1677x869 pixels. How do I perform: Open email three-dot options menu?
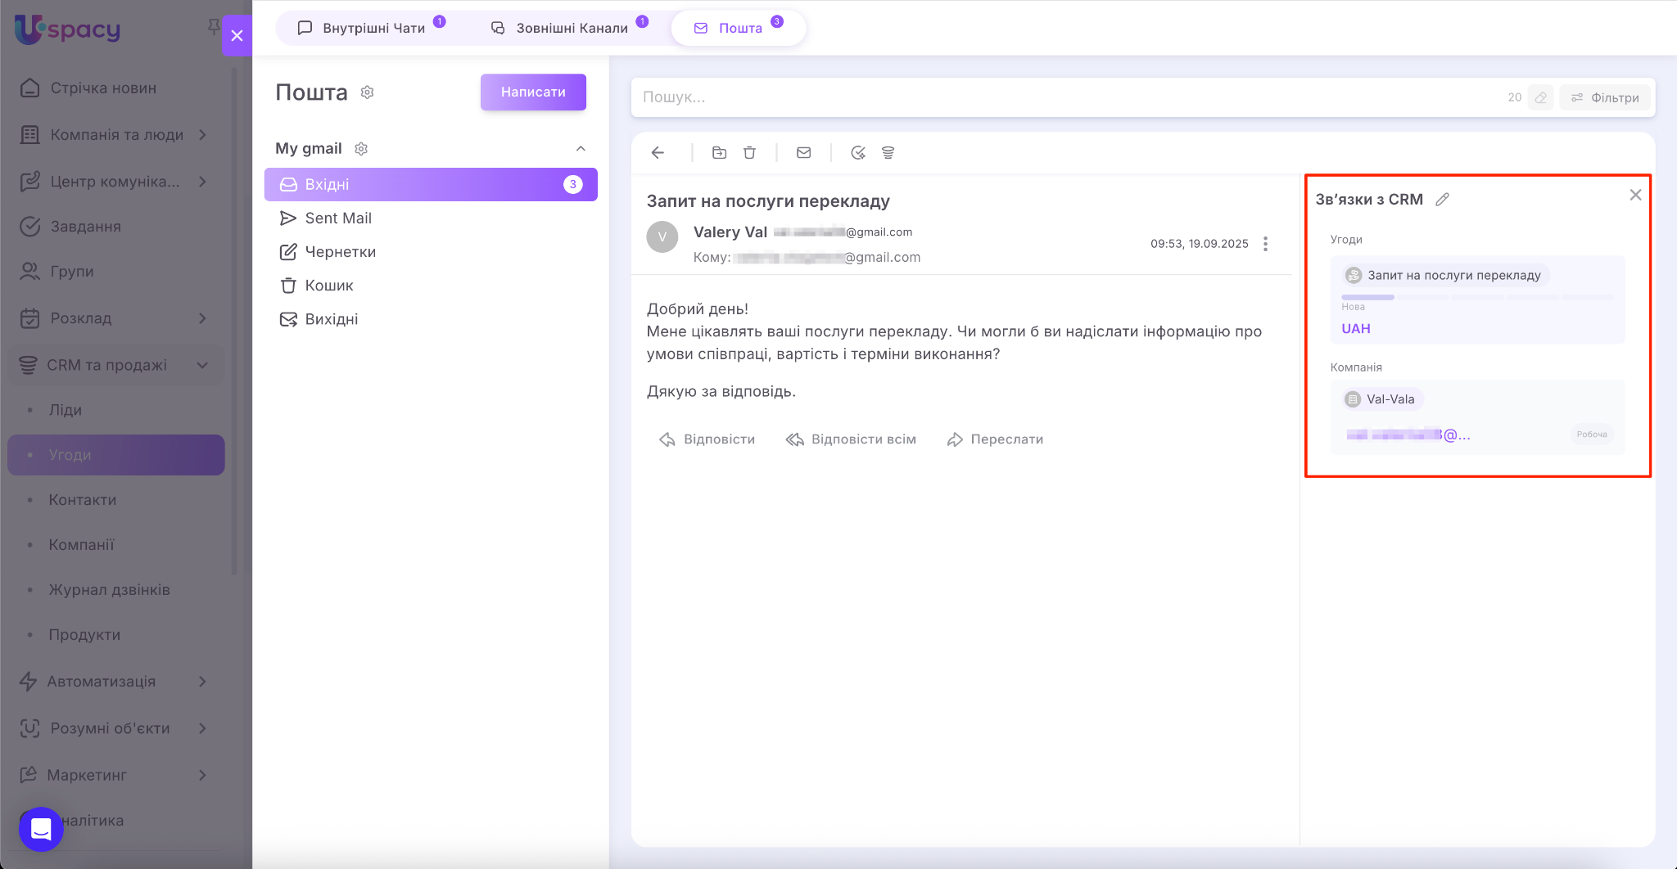pyautogui.click(x=1265, y=244)
